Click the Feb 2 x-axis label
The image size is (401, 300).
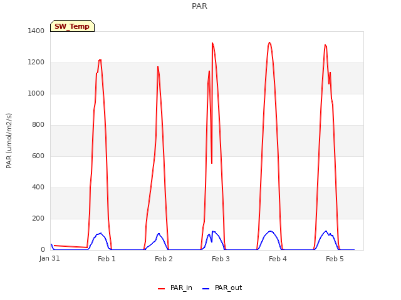(164, 259)
